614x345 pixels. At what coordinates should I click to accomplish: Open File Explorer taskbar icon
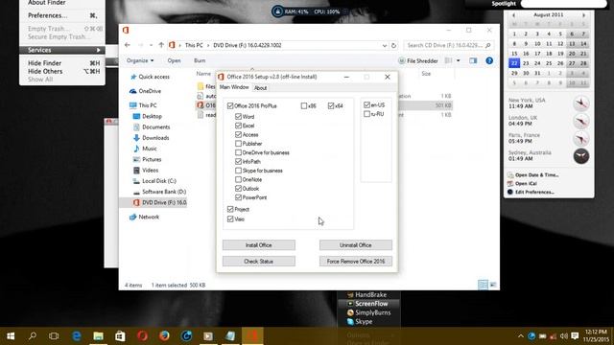pyautogui.click(x=98, y=336)
